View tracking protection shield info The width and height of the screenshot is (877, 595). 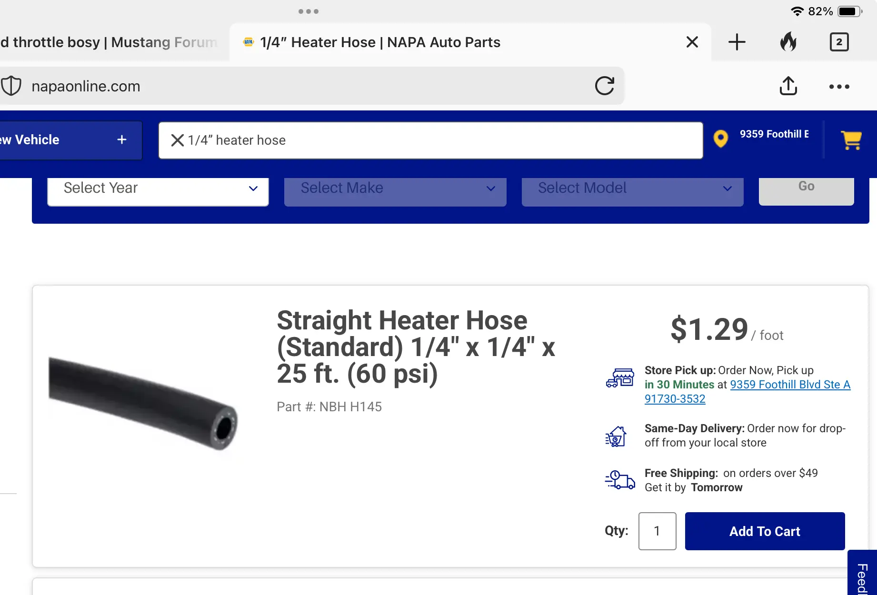click(11, 86)
